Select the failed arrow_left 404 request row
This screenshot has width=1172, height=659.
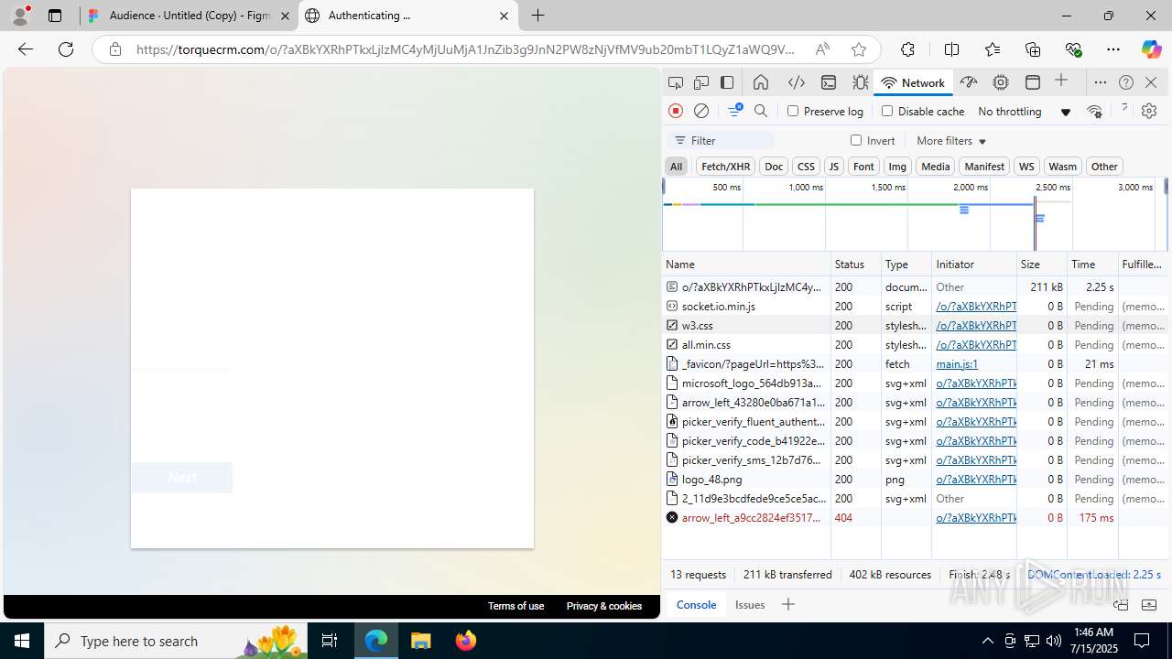click(x=916, y=517)
